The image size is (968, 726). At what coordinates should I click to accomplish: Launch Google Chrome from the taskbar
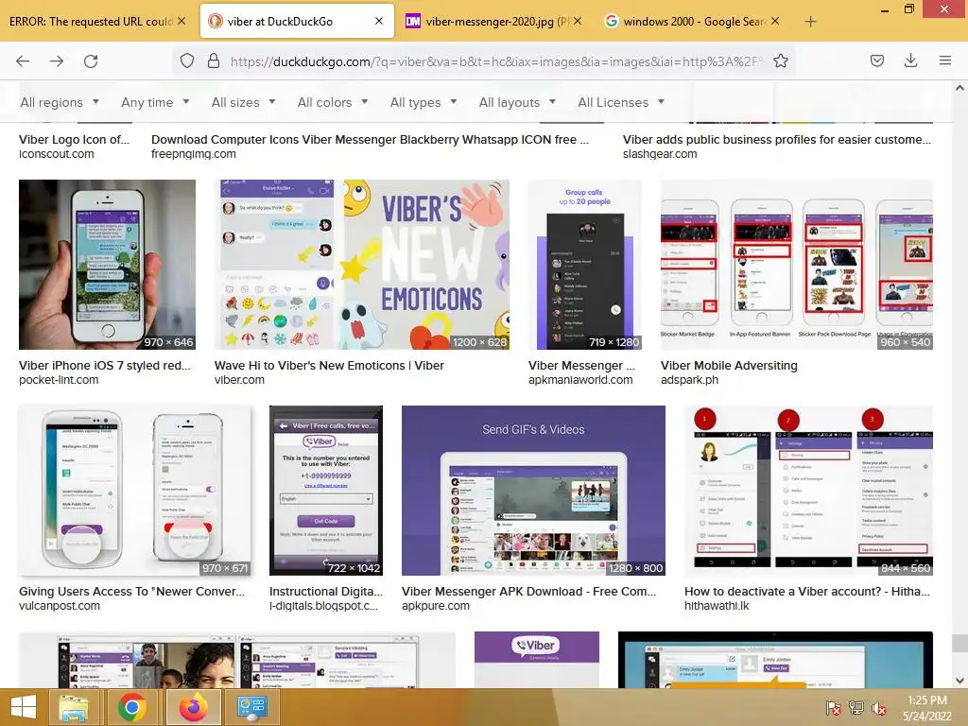tap(131, 707)
